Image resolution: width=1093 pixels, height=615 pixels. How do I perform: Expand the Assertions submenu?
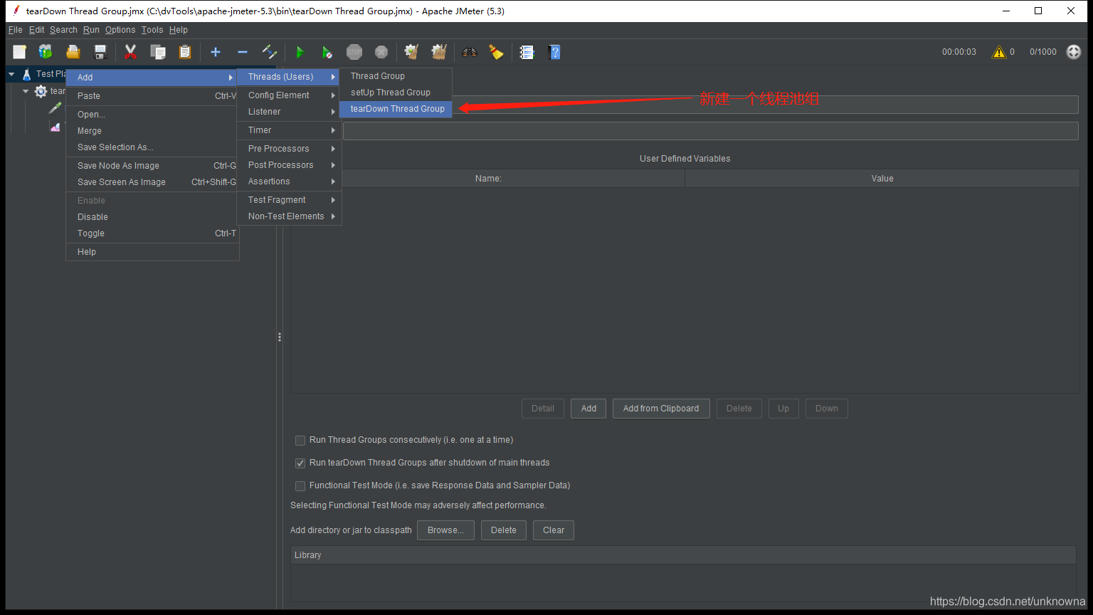pyautogui.click(x=290, y=182)
